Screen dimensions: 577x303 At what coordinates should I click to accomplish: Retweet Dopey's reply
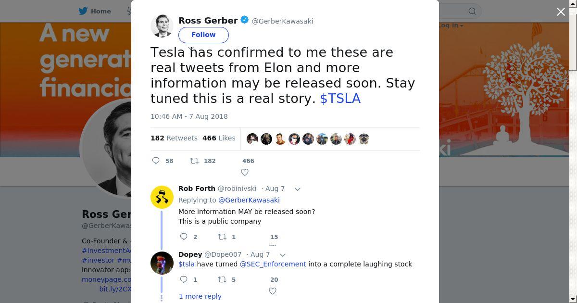(x=222, y=279)
